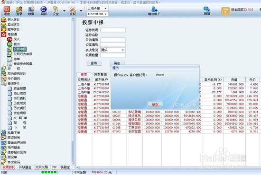Viewport: 261px width, 175px height.
Task: Select 撤单[F3] in the left tree
Action: pos(13,29)
